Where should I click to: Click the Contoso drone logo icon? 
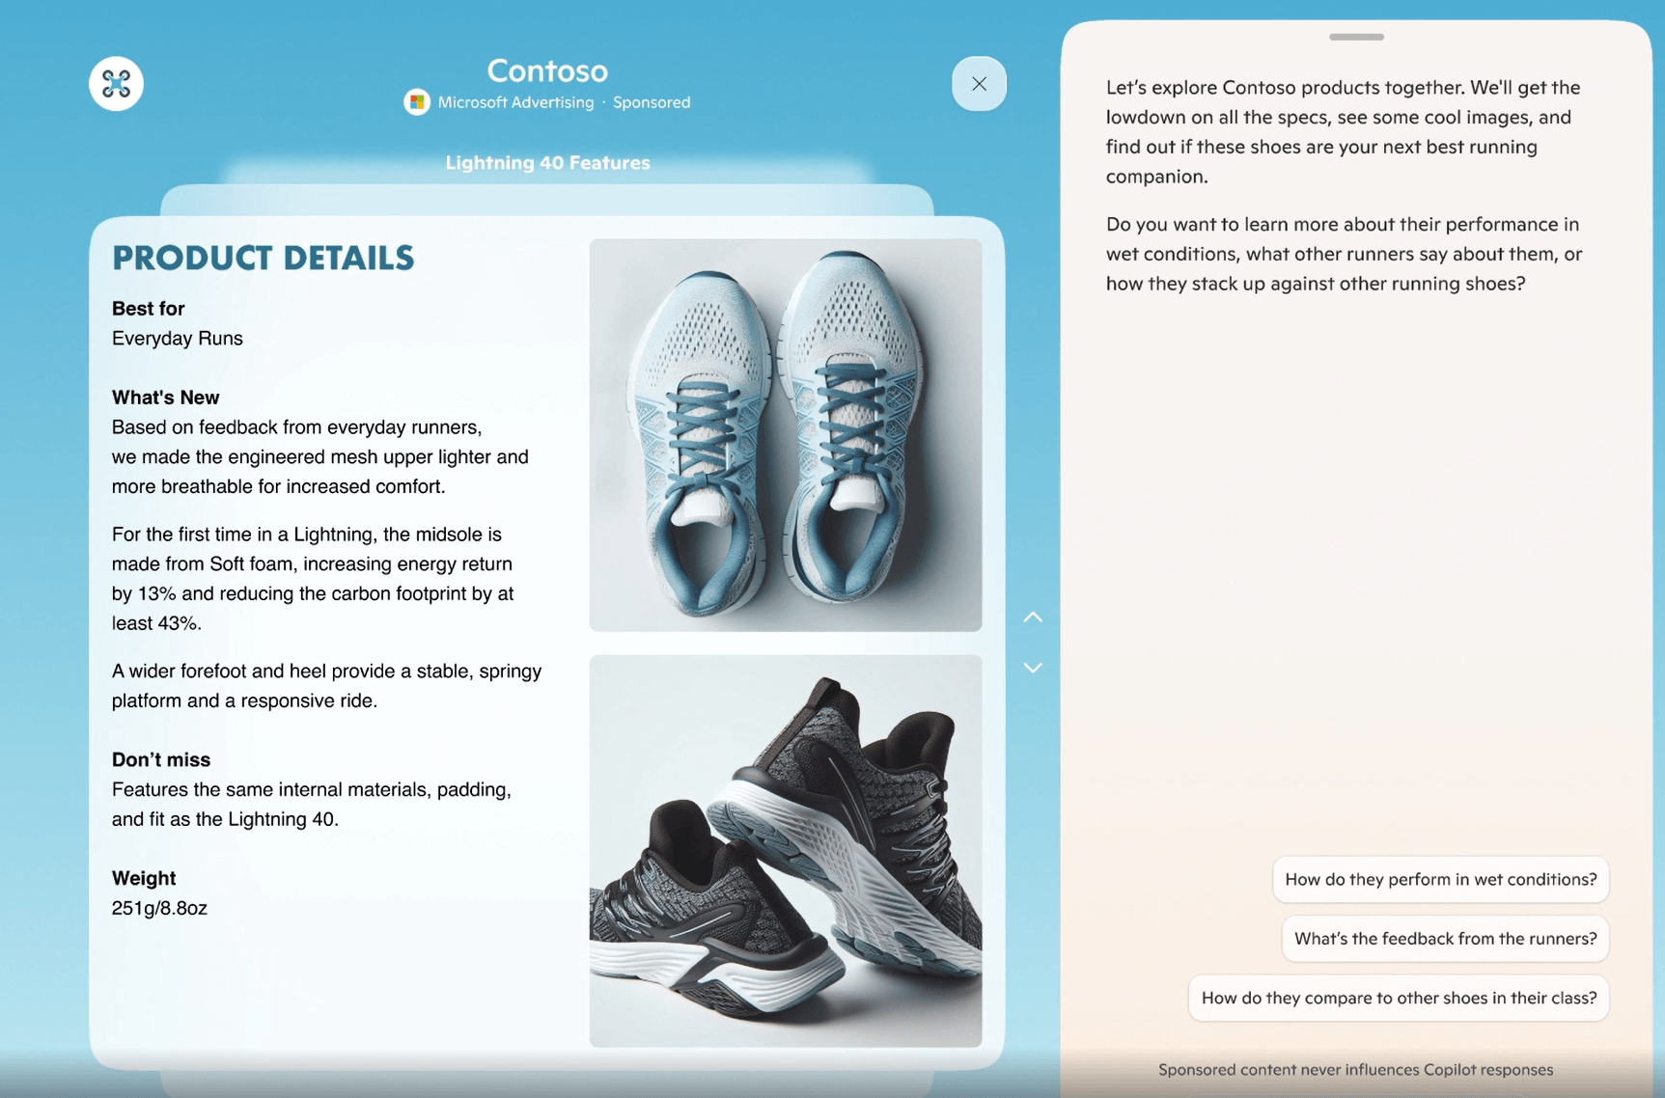tap(115, 83)
